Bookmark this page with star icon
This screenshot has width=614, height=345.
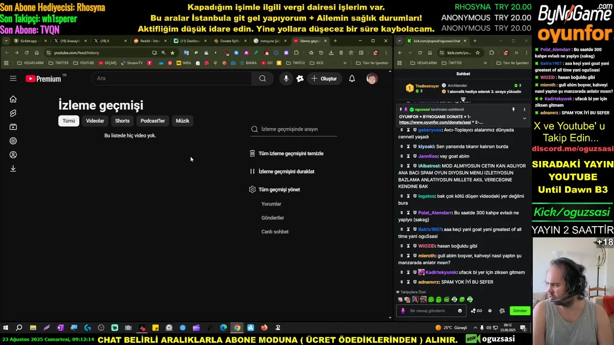[x=172, y=53]
